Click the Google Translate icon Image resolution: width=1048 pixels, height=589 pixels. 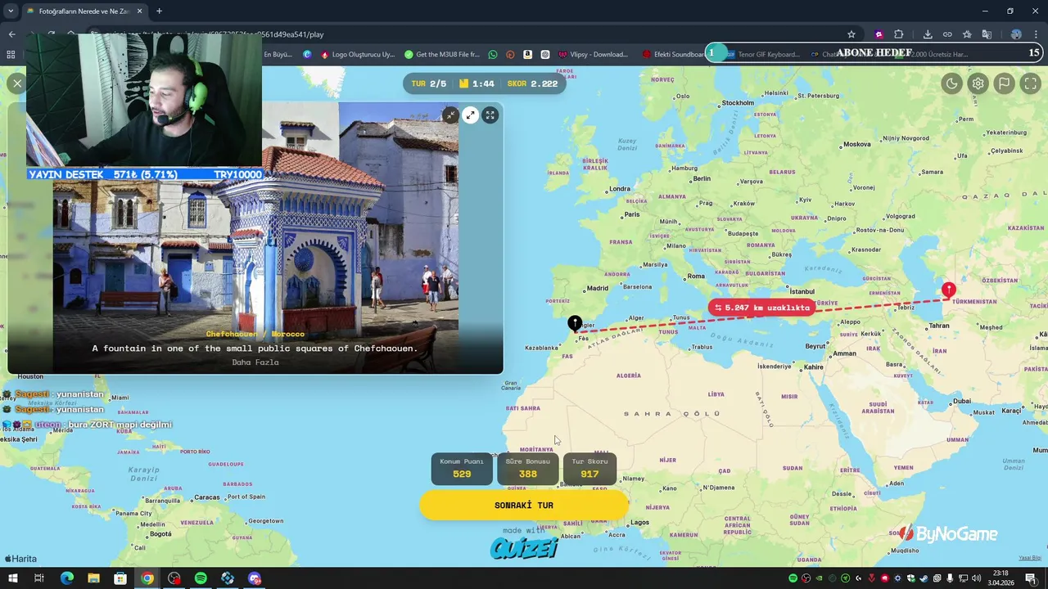(987, 34)
